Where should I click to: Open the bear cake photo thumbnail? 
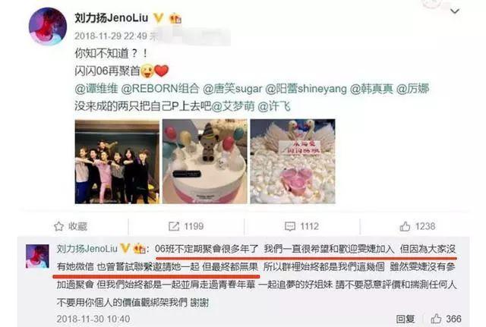click(205, 162)
